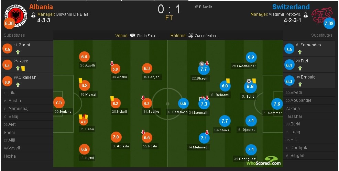The width and height of the screenshot is (339, 171).
Task: Click the assist icon on Shaqiri
Action: click(201, 64)
